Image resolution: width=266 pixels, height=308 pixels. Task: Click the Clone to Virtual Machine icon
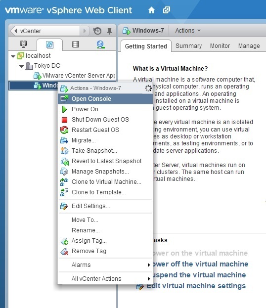pos(64,182)
